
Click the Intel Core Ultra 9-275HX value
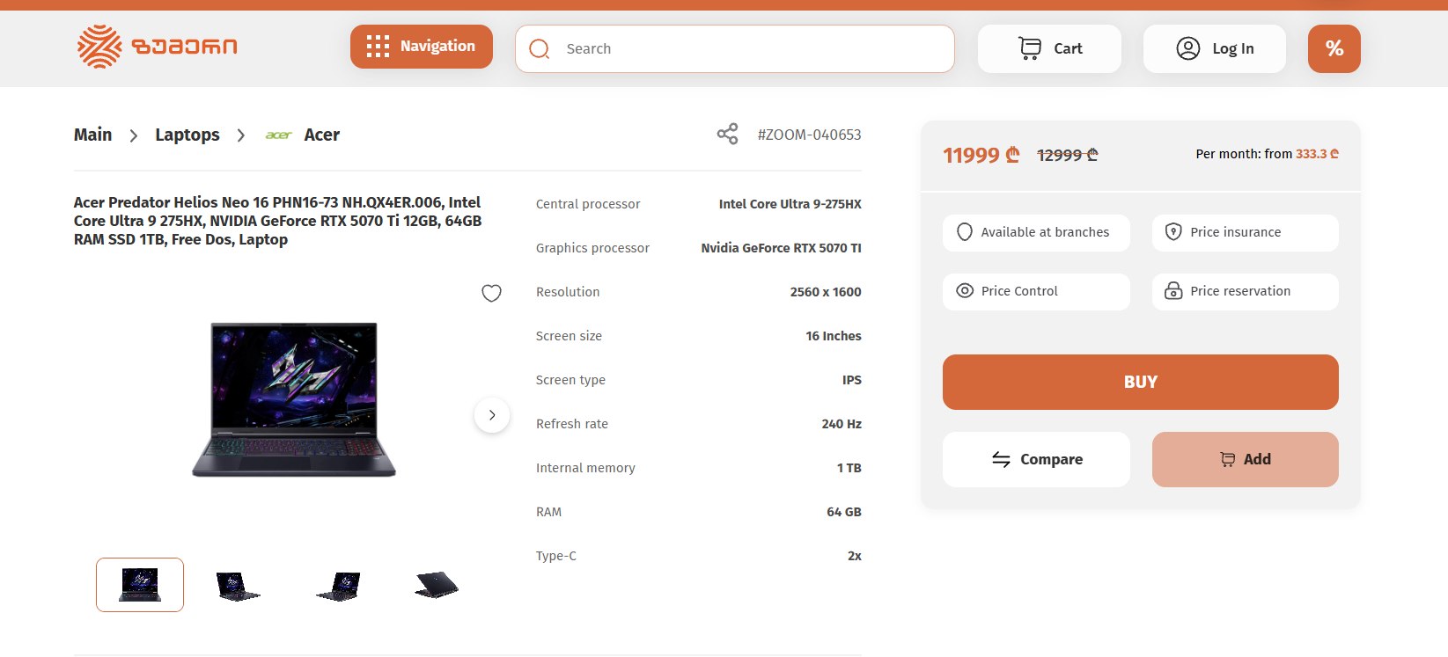790,204
